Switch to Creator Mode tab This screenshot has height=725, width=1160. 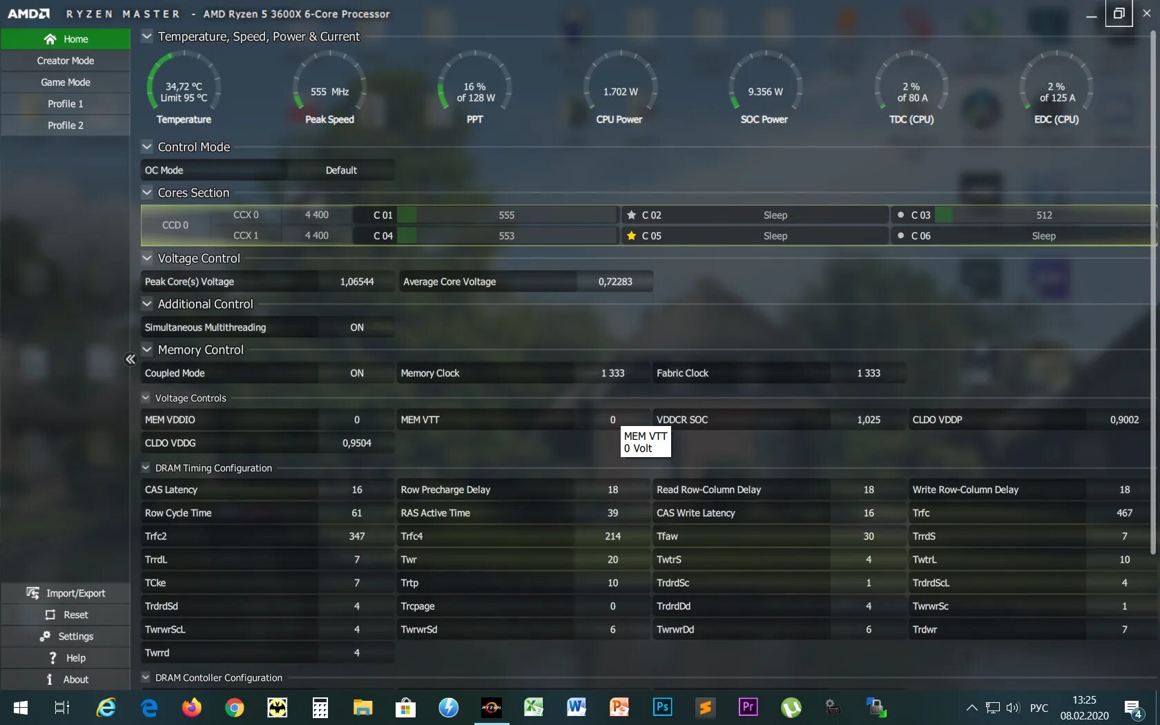click(x=66, y=61)
